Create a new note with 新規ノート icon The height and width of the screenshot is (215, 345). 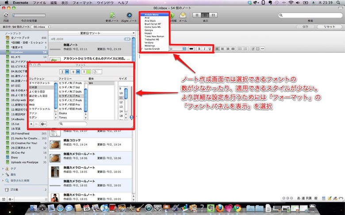tap(112, 15)
